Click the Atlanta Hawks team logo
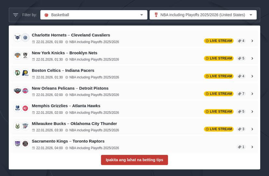 coord(25,108)
